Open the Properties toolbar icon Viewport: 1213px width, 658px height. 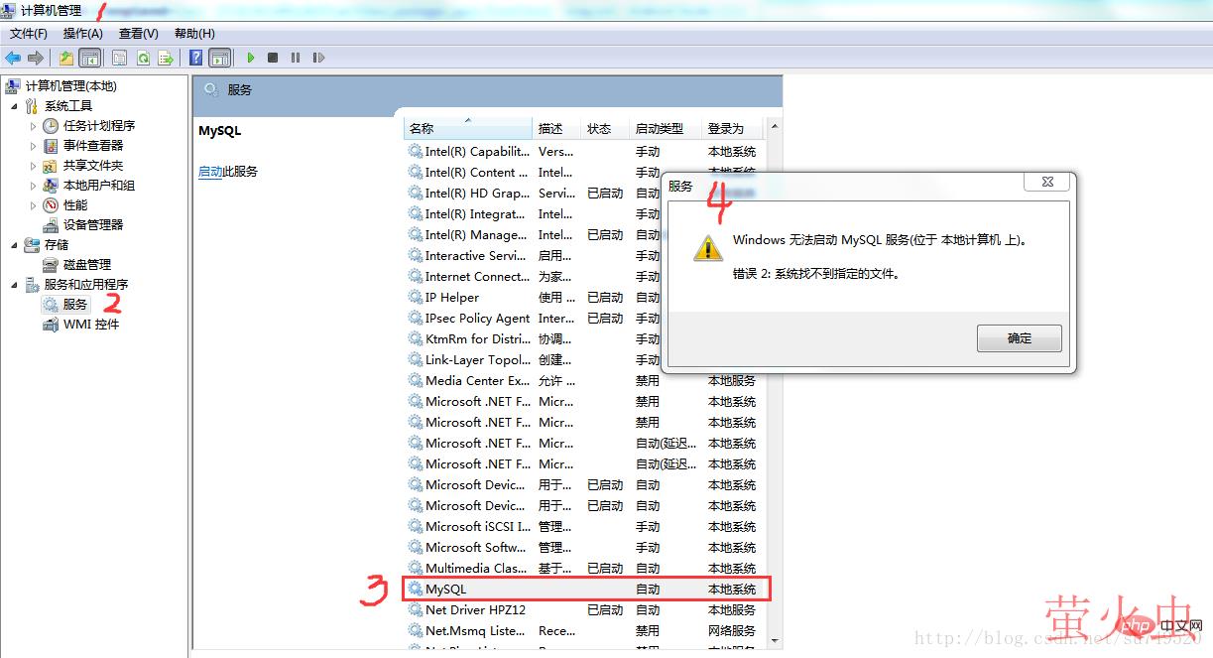coord(120,58)
